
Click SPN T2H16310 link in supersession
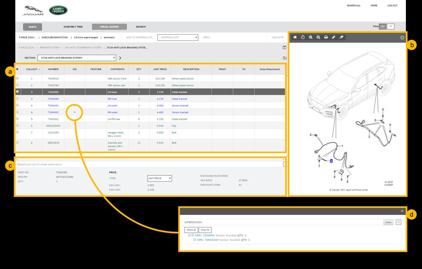[208, 240]
